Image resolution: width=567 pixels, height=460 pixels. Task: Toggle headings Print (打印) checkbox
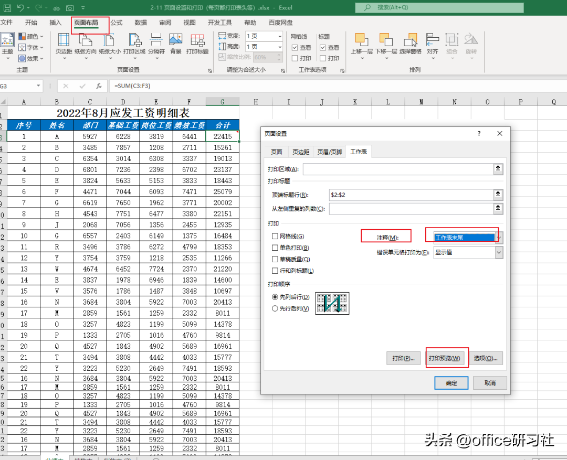click(x=323, y=58)
